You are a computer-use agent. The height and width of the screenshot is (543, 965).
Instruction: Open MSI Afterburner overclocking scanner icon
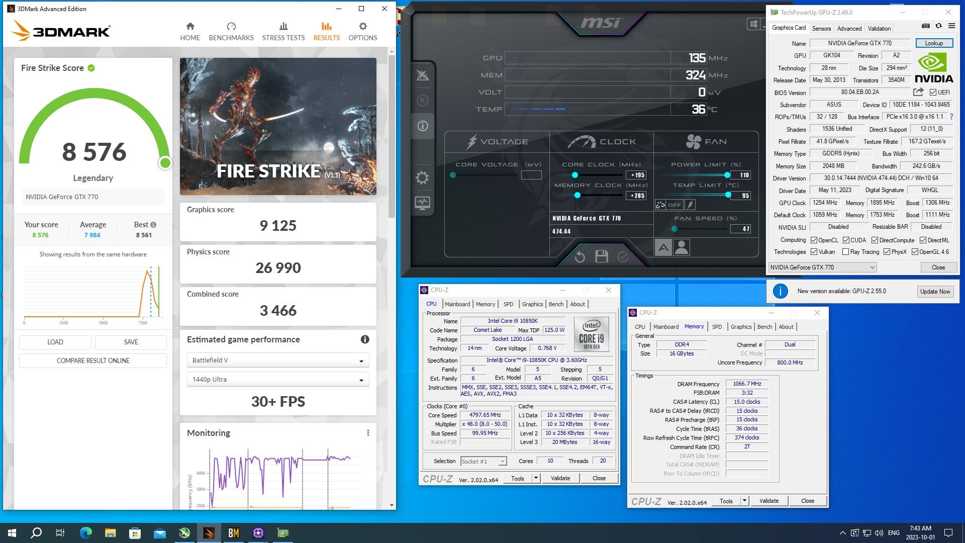tap(423, 75)
